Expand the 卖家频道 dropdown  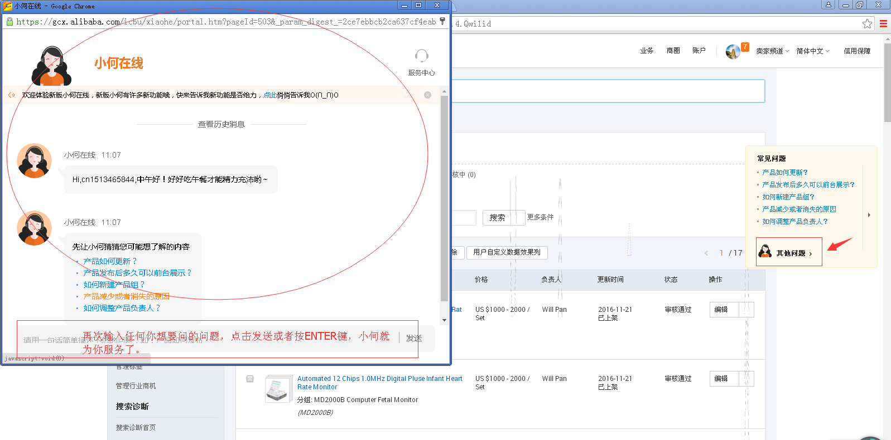(773, 51)
